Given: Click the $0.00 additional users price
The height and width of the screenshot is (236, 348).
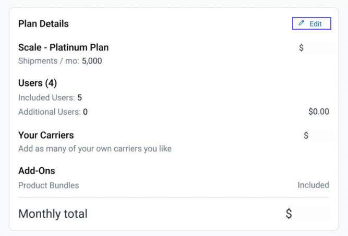Looking at the screenshot, I should click(319, 111).
